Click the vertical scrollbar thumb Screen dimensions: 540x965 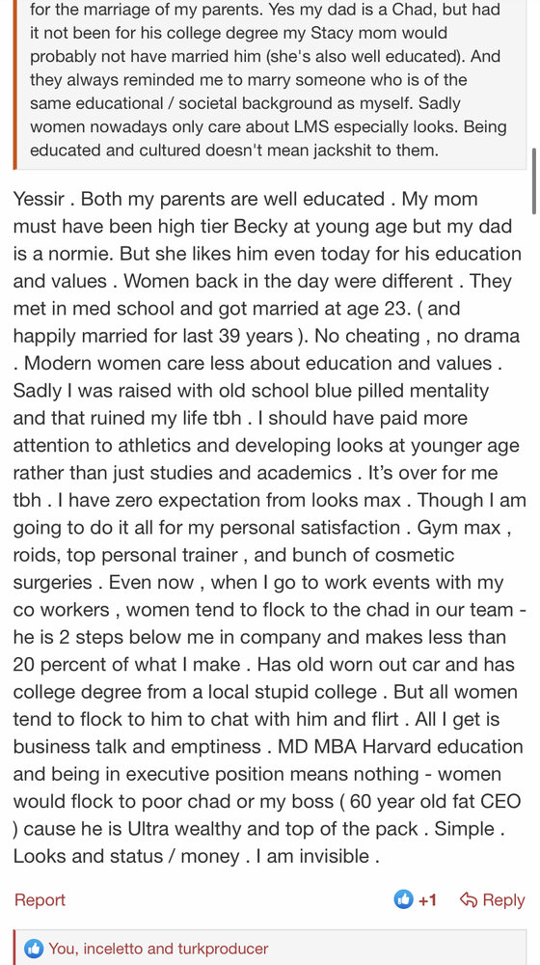pos(533,180)
